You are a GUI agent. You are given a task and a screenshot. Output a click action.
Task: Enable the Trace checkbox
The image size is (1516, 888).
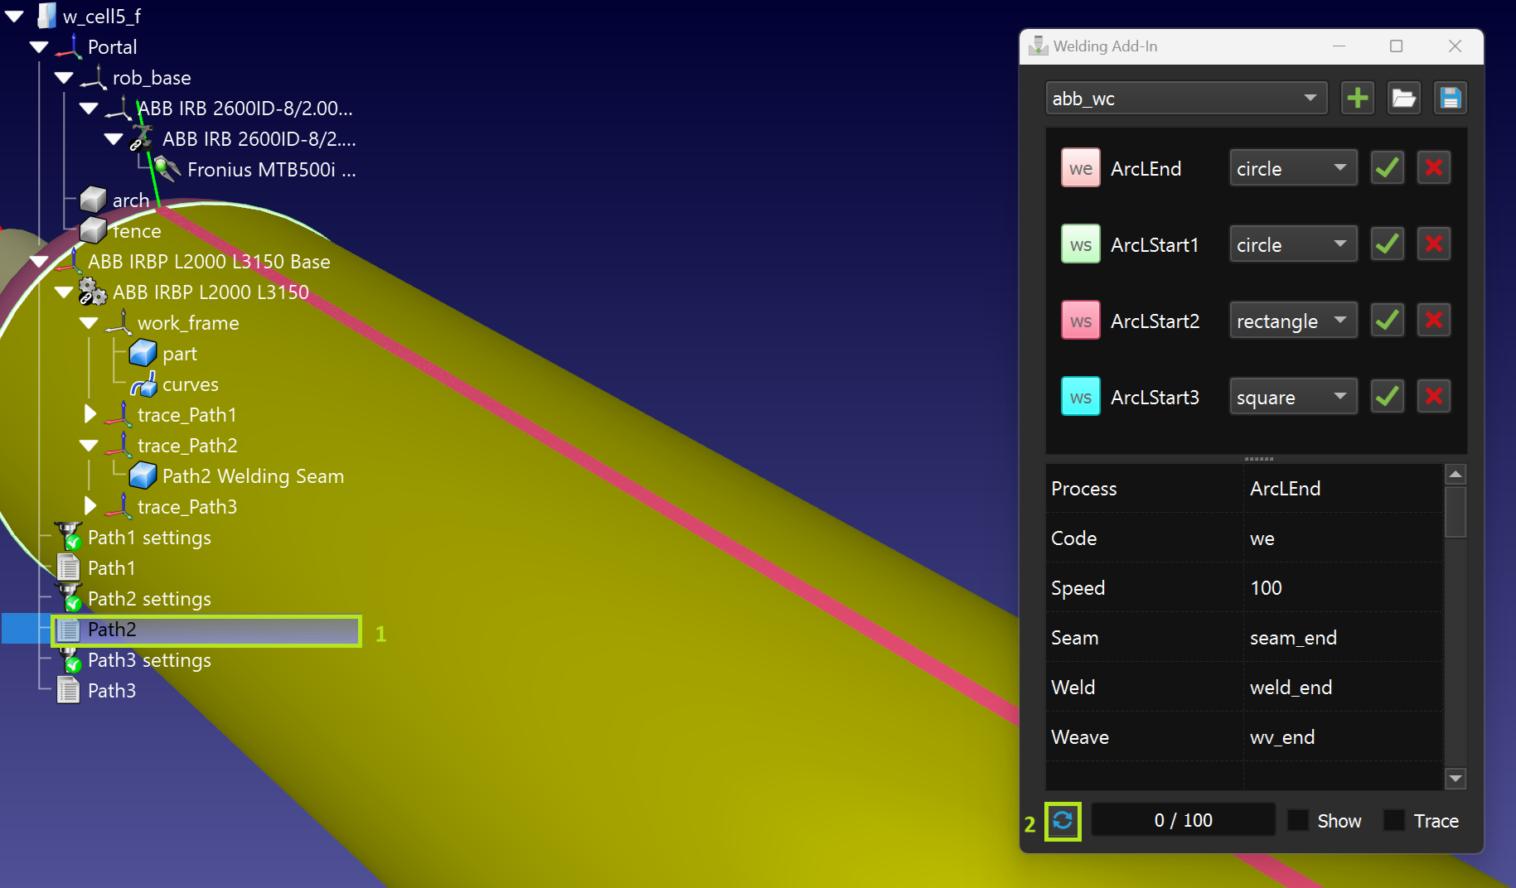click(x=1395, y=821)
